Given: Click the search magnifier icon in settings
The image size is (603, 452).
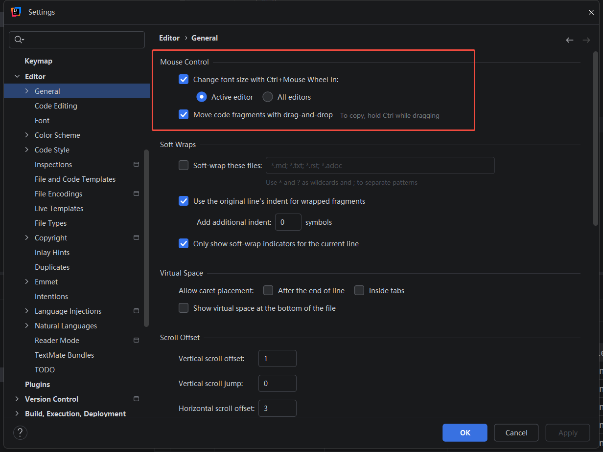Looking at the screenshot, I should (x=18, y=40).
